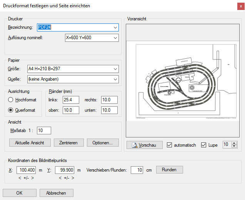Click the X coordinate field
245x200 pixels.
[x=26, y=170]
